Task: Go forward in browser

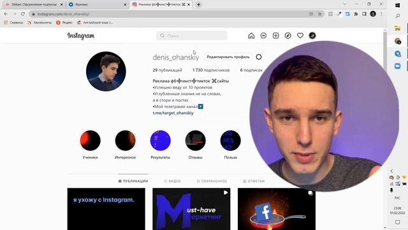Action: pyautogui.click(x=14, y=14)
